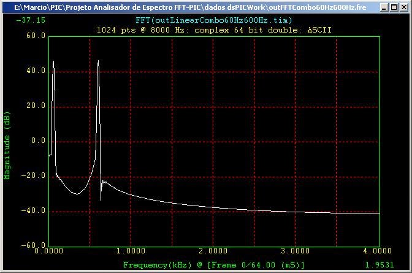Click the 60 Hz spectral peak tip
The height and width of the screenshot is (273, 412).
[53, 61]
